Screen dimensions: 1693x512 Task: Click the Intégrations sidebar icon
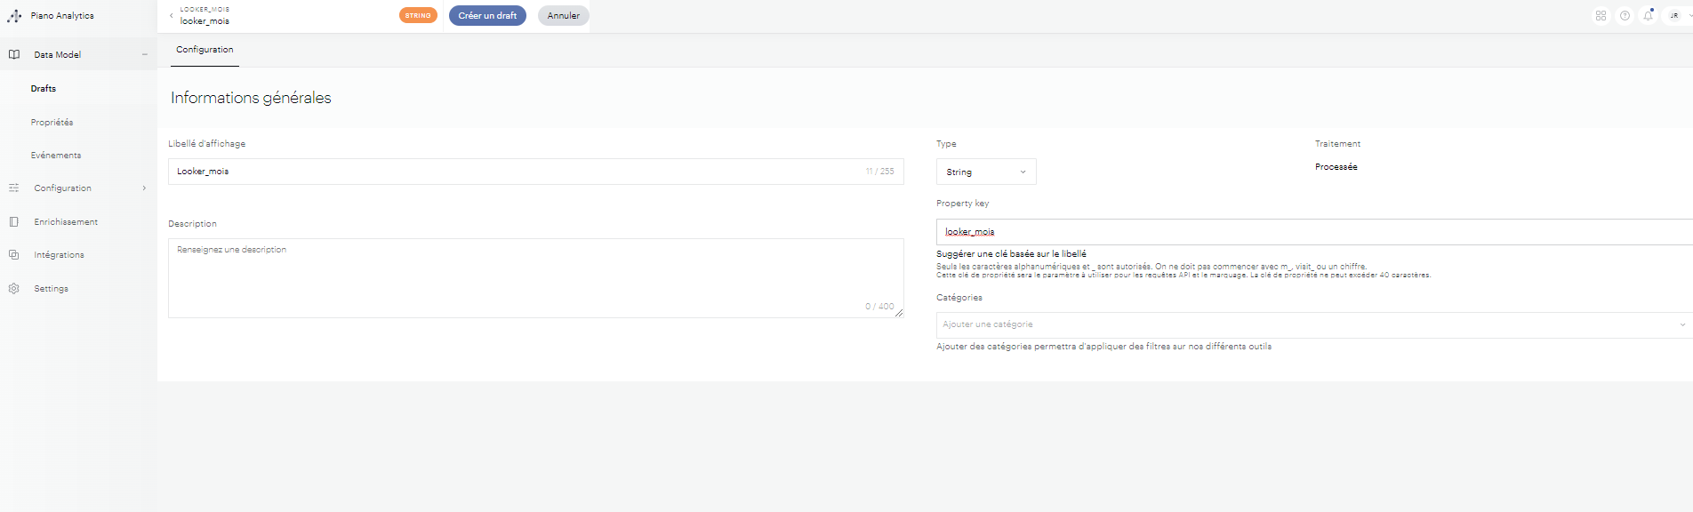[14, 255]
